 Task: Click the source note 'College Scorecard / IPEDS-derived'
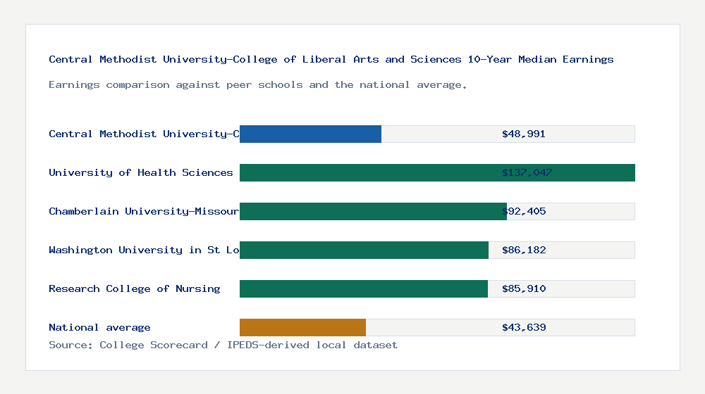(x=223, y=345)
